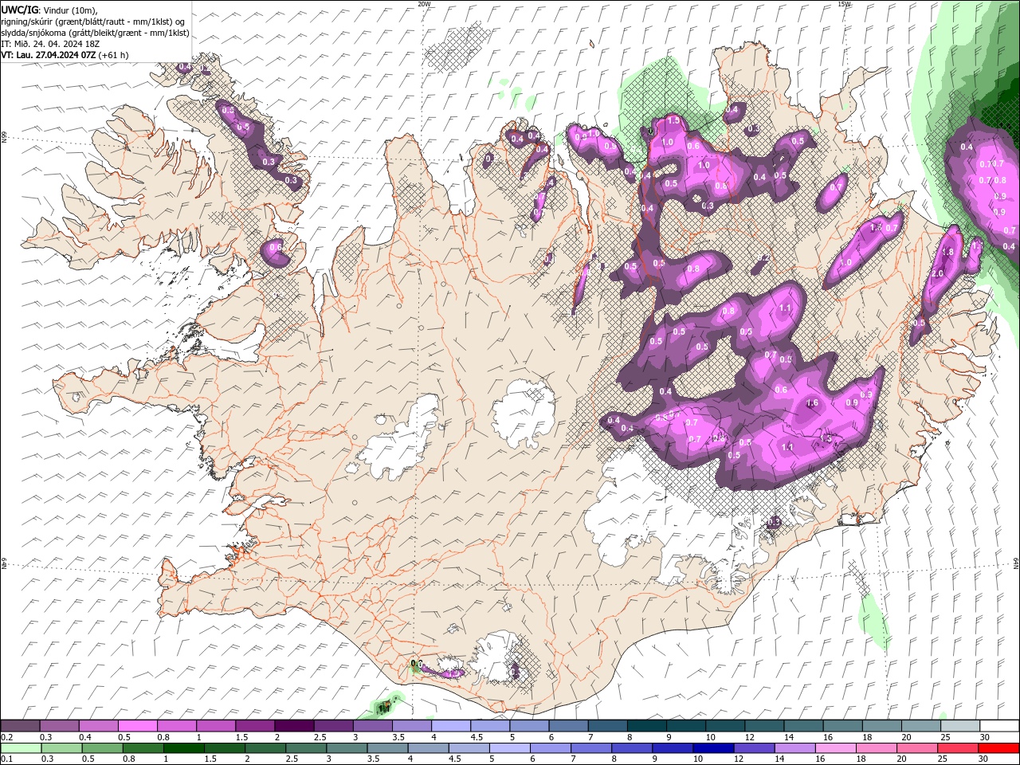Click the bottom-row legend swatch between 25 and 30
The width and height of the screenshot is (1020, 765).
click(960, 748)
